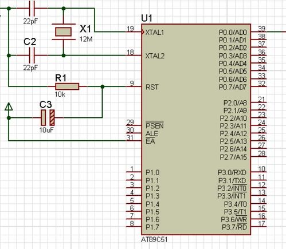Click the C2 reference label
This screenshot has width=286, height=249.
click(x=30, y=42)
